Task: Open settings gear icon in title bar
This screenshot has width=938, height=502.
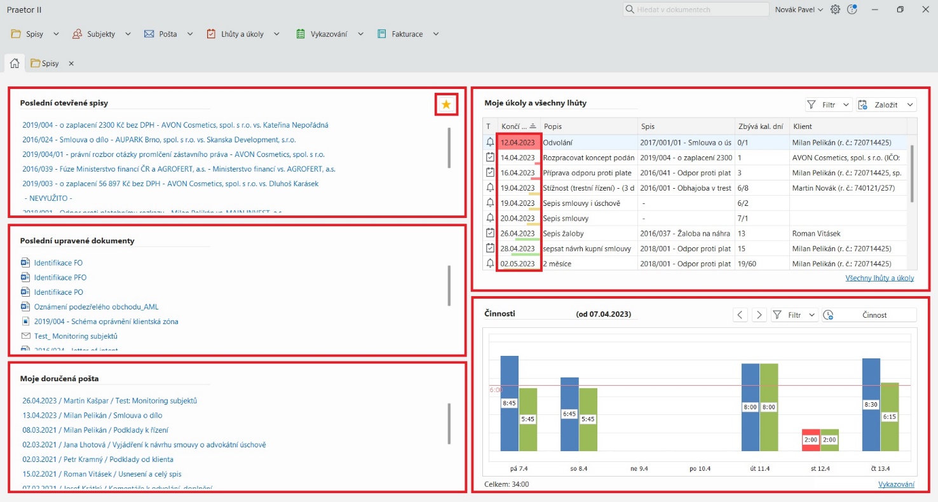Action: [835, 10]
